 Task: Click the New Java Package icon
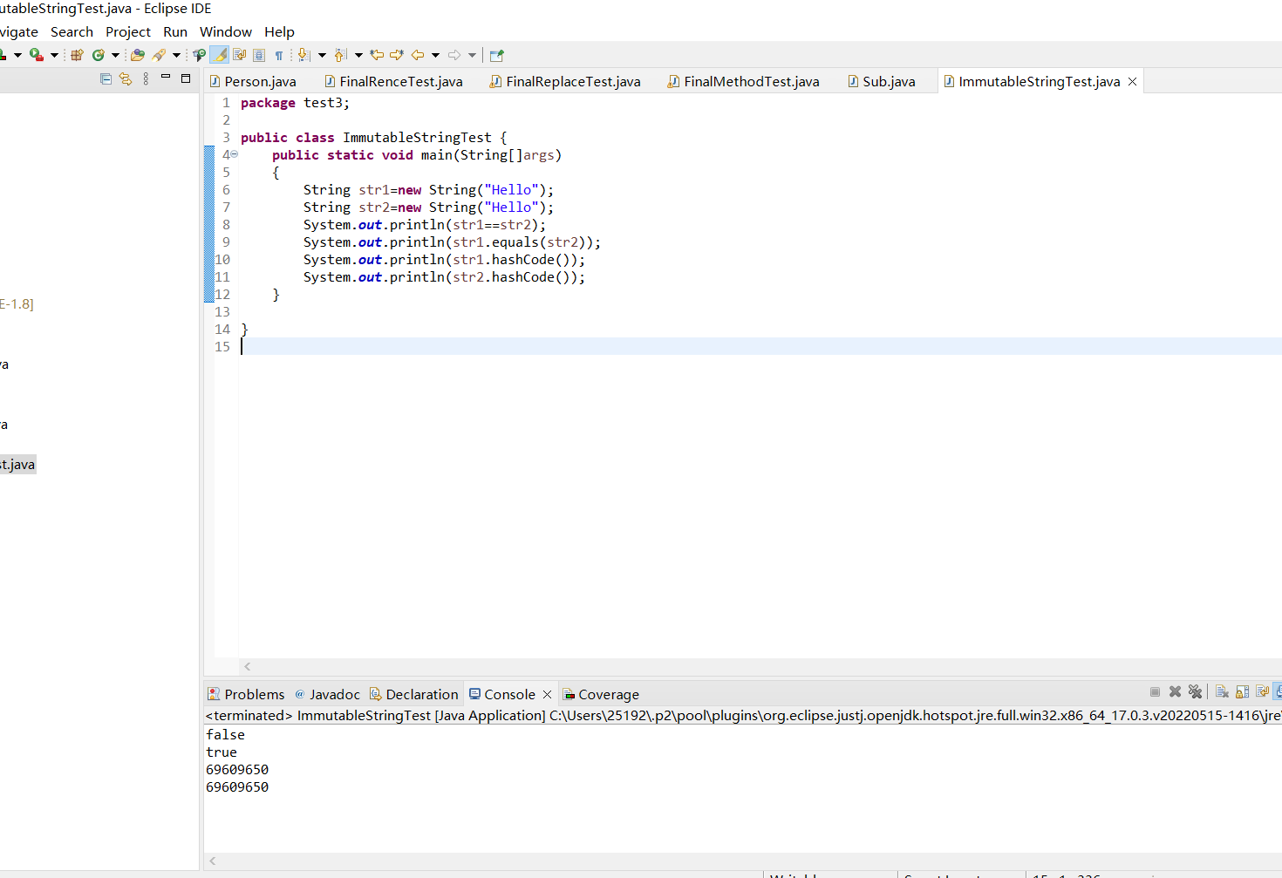pos(77,55)
